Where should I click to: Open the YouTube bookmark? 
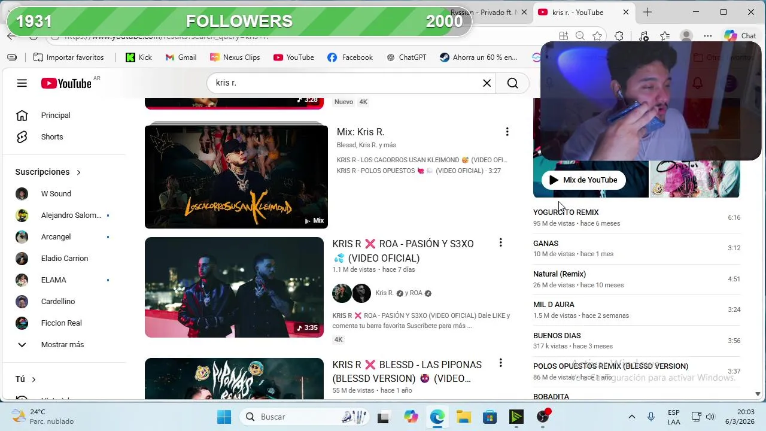[293, 57]
